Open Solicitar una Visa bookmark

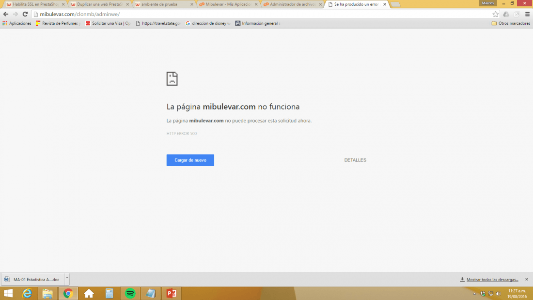tap(108, 23)
